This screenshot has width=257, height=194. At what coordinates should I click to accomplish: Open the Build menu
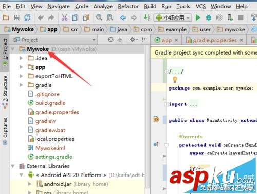pyautogui.click(x=150, y=6)
